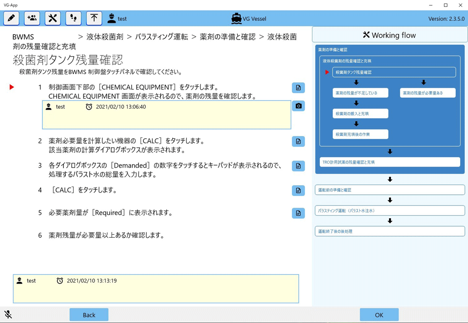Select the 殺菌剤の搬入と充填 workflow step
This screenshot has height=323, width=468.
[x=360, y=114]
